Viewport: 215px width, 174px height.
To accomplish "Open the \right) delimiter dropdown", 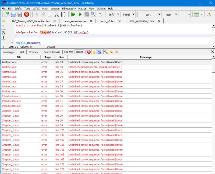I will point(133,14).
